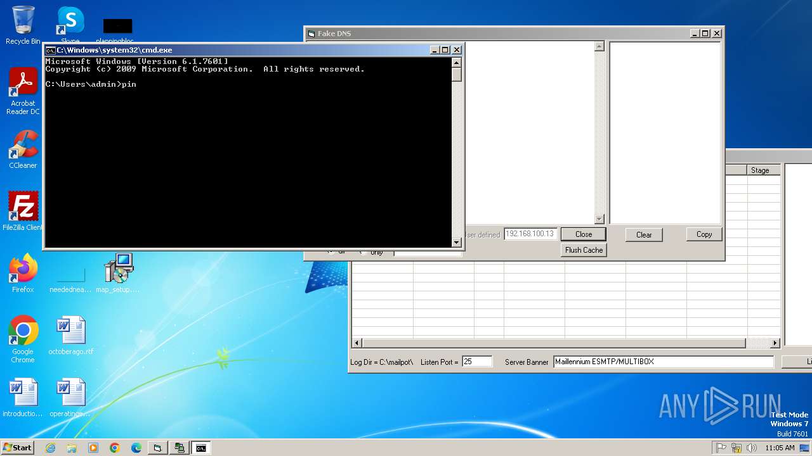This screenshot has height=456, width=812.
Task: Click the user defined IP field
Action: pos(530,234)
